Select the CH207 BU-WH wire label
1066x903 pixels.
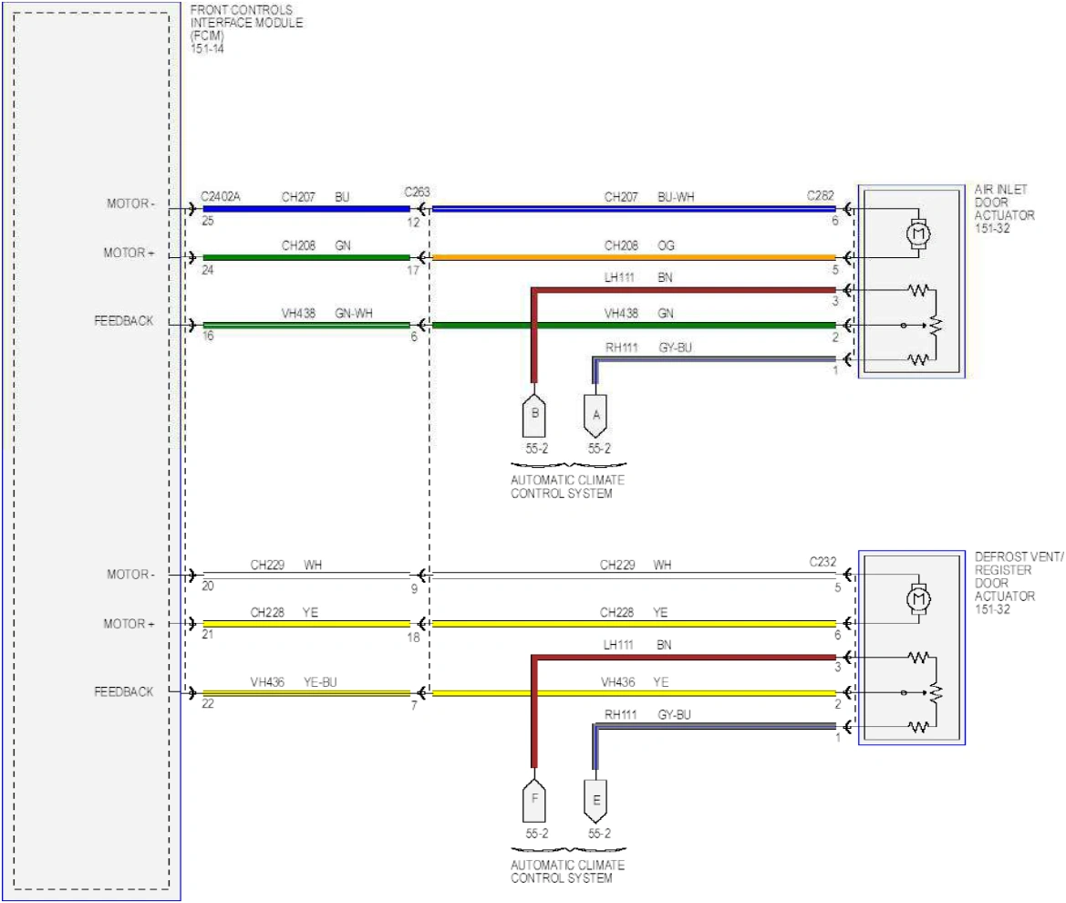649,196
